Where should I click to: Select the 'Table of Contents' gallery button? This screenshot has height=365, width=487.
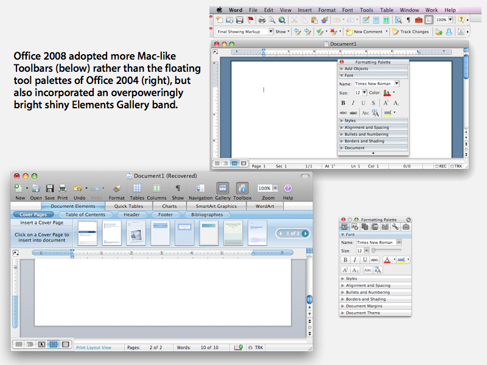[85, 215]
